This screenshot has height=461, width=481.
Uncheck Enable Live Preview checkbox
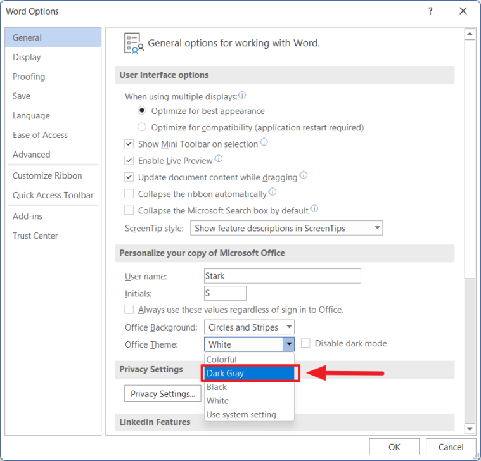click(x=129, y=160)
